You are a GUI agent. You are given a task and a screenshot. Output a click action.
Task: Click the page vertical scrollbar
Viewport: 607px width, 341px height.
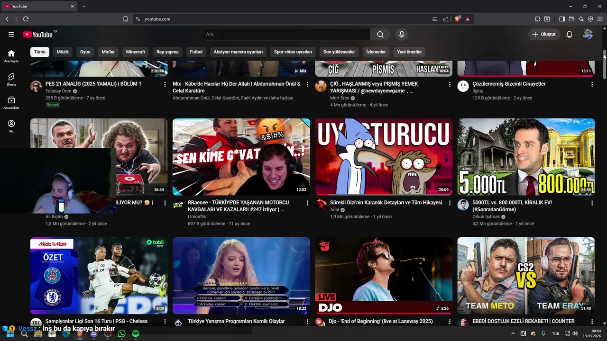point(604,64)
